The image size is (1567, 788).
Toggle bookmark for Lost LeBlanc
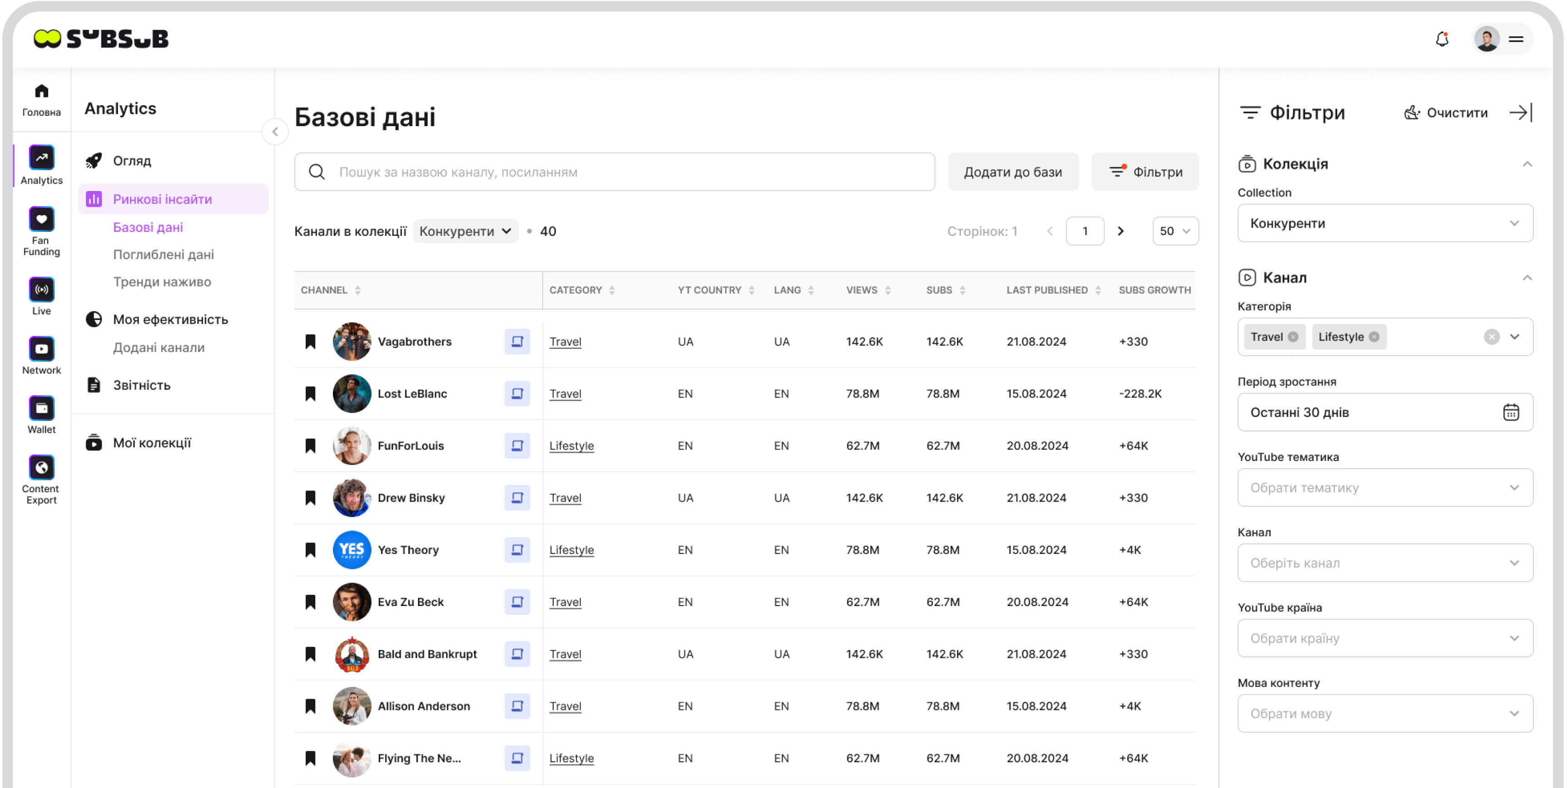(310, 394)
